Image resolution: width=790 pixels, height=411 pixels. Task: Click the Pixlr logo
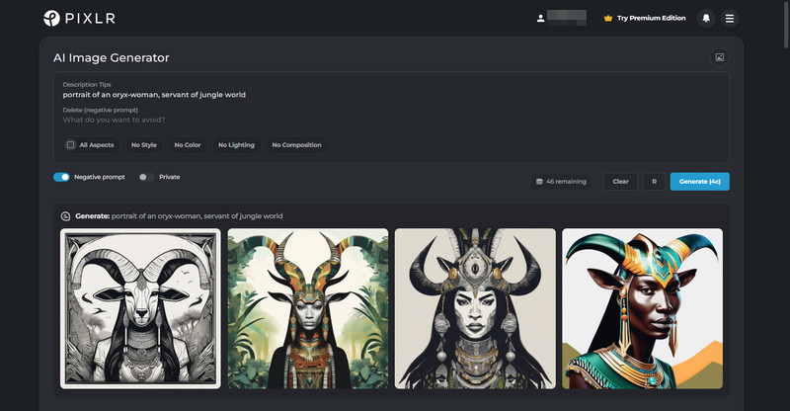(x=79, y=18)
